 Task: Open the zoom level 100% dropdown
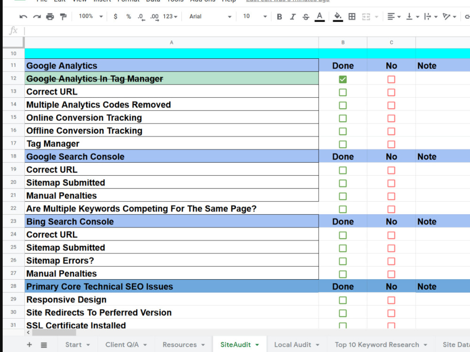click(x=91, y=16)
